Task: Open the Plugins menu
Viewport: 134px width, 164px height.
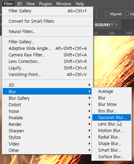Action: point(45,4)
